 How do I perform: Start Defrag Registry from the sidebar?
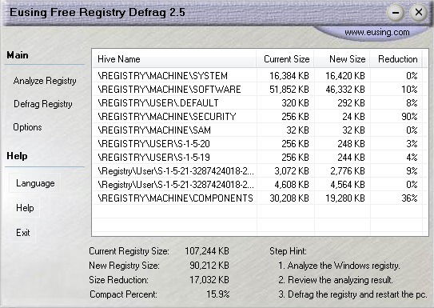click(43, 104)
